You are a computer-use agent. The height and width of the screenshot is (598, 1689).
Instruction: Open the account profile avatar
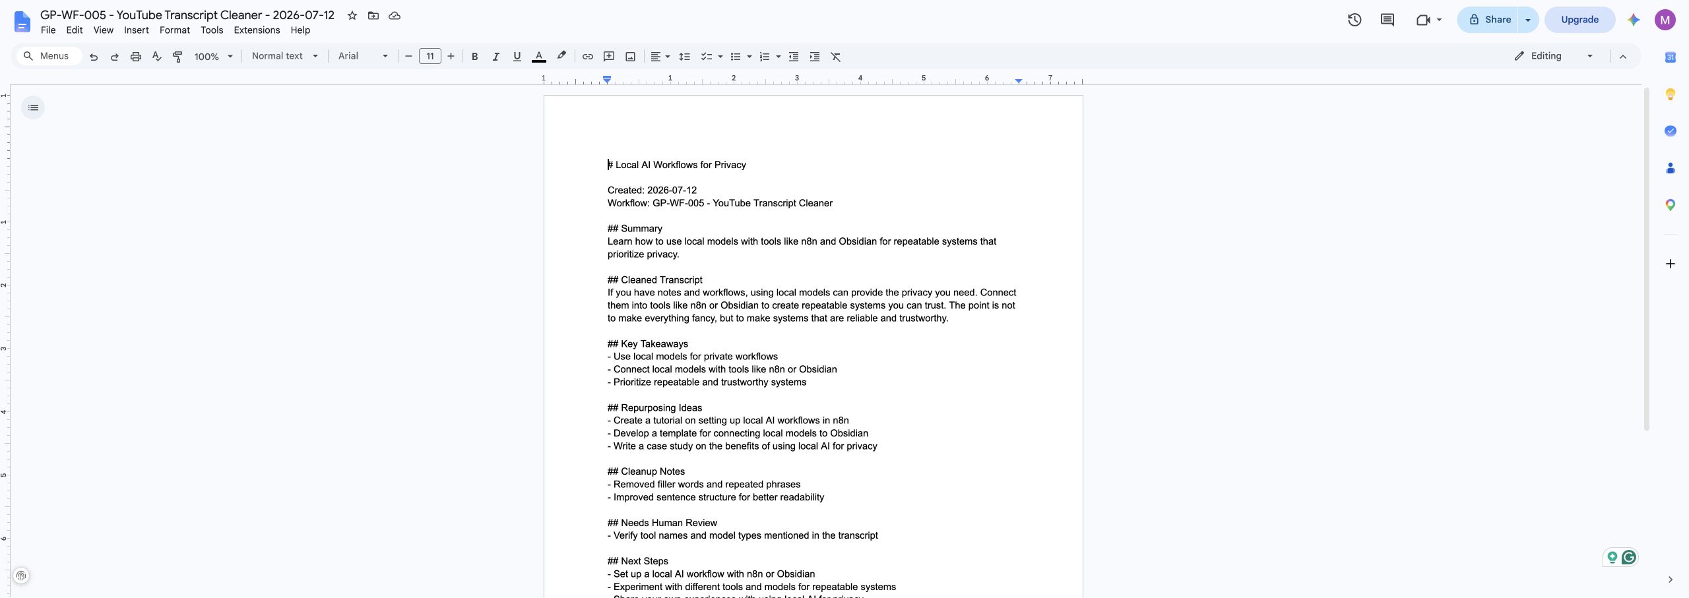[x=1665, y=20]
